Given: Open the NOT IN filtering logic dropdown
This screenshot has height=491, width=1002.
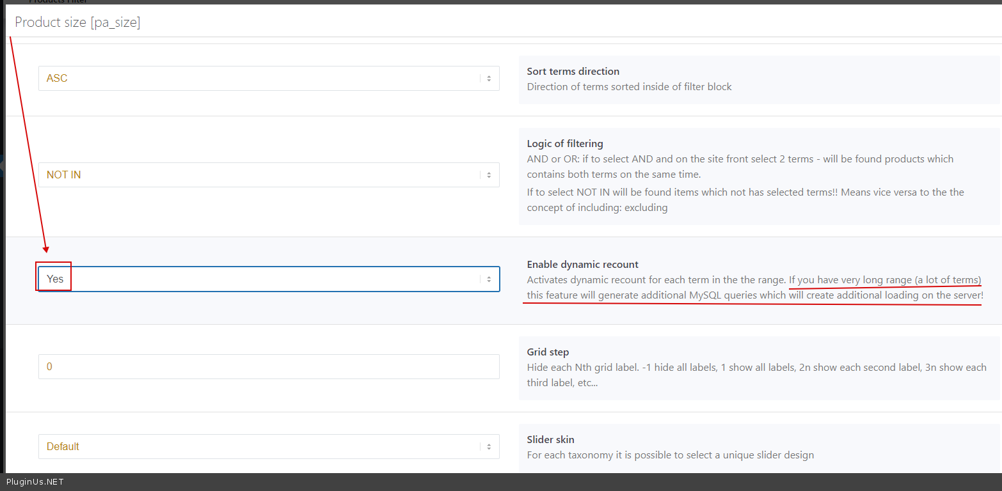Looking at the screenshot, I should tap(256, 175).
